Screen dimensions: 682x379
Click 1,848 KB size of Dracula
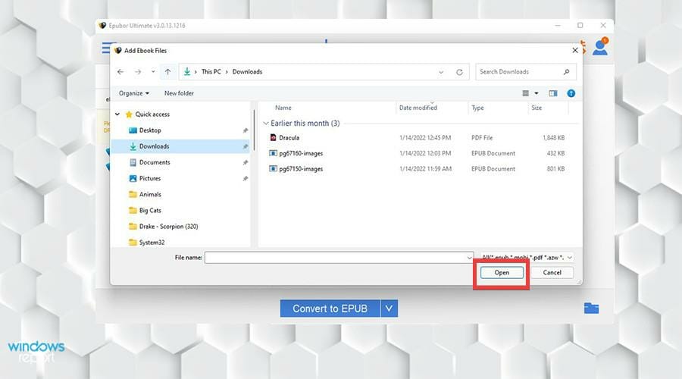[553, 137]
